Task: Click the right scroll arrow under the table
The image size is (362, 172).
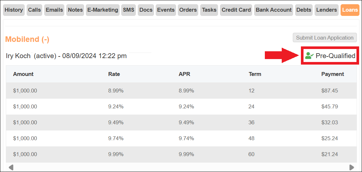Action: (x=352, y=167)
